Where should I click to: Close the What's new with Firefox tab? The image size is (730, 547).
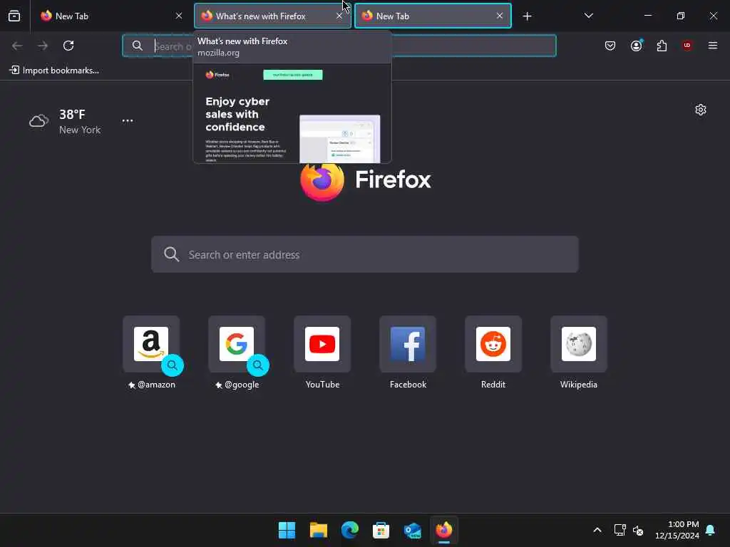tap(339, 16)
